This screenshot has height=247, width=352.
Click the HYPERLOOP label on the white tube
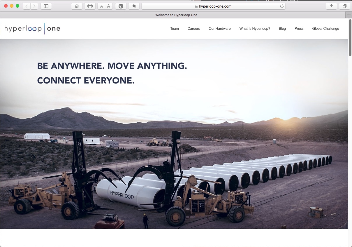(x=122, y=195)
